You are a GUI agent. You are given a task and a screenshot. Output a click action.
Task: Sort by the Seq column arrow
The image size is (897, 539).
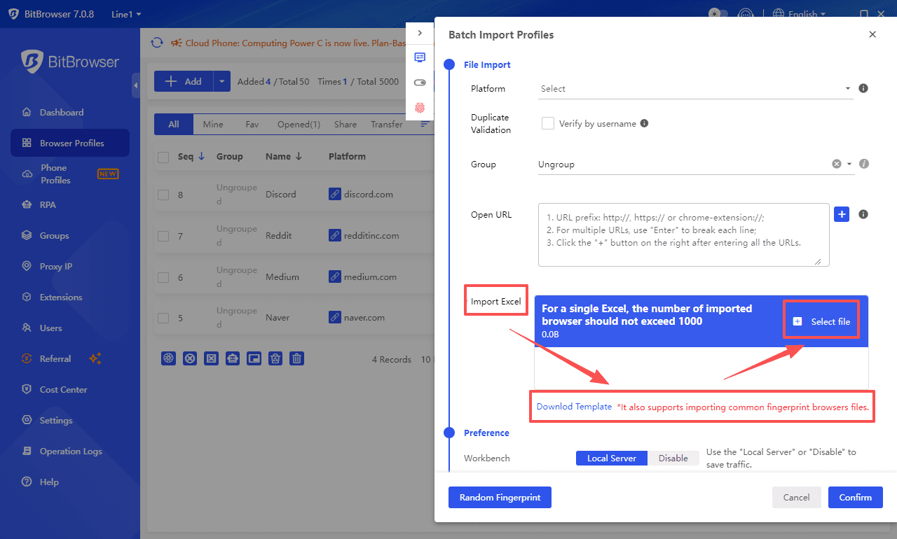pos(202,156)
